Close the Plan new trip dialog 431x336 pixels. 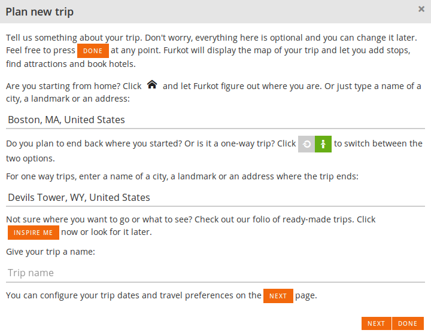[x=421, y=10]
